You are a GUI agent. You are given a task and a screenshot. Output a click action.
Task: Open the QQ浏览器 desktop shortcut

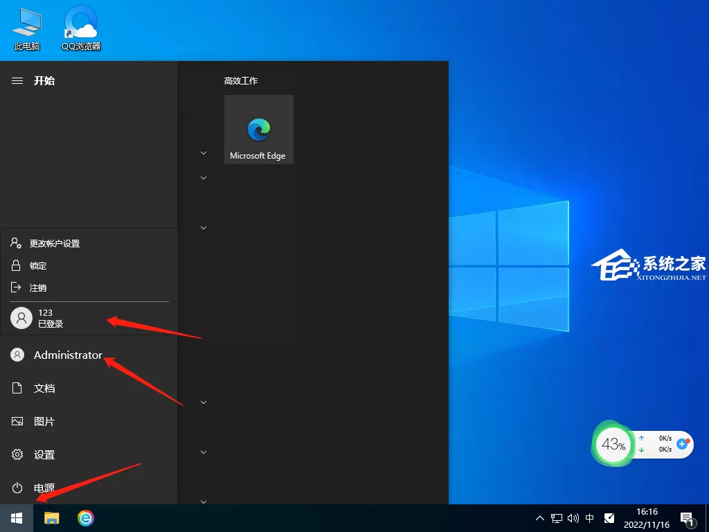[x=82, y=28]
